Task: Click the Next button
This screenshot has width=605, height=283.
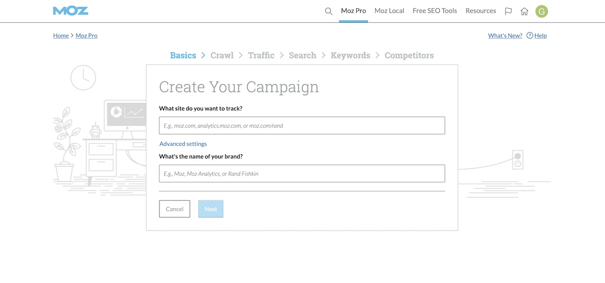Action: point(211,209)
